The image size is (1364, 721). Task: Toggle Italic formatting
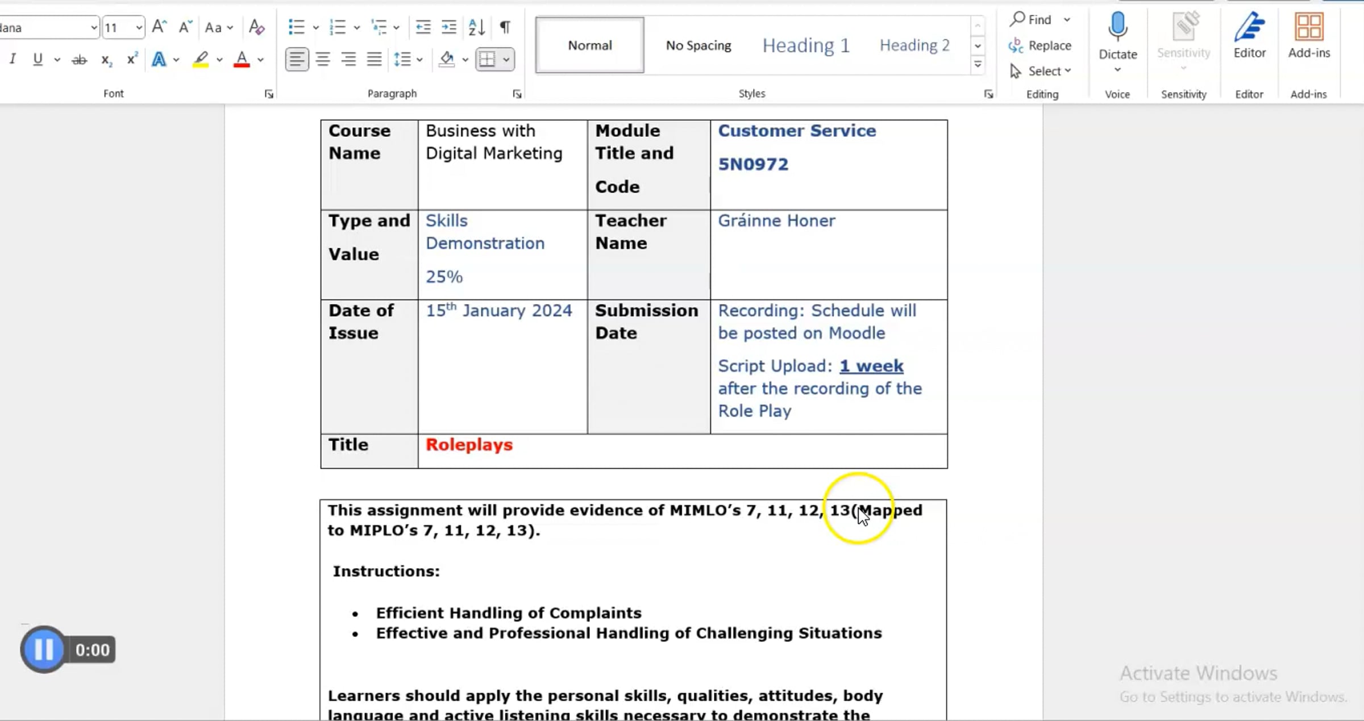coord(13,59)
